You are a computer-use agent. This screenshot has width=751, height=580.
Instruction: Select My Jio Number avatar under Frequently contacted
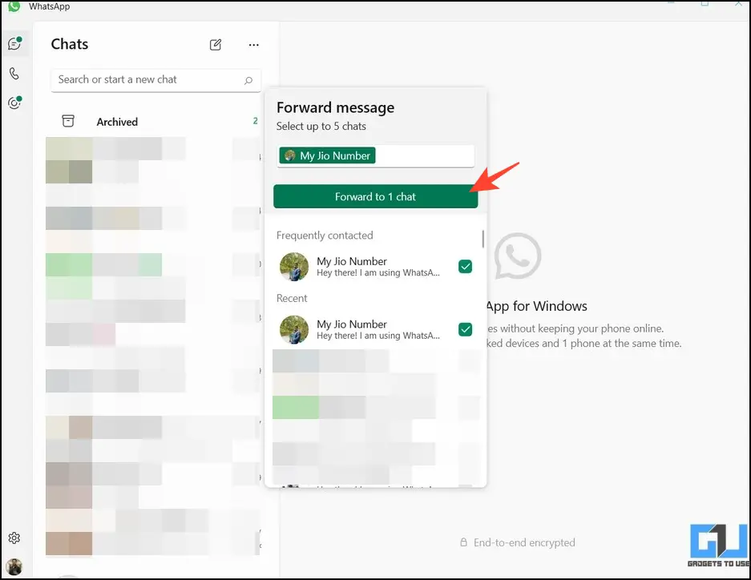(x=294, y=267)
